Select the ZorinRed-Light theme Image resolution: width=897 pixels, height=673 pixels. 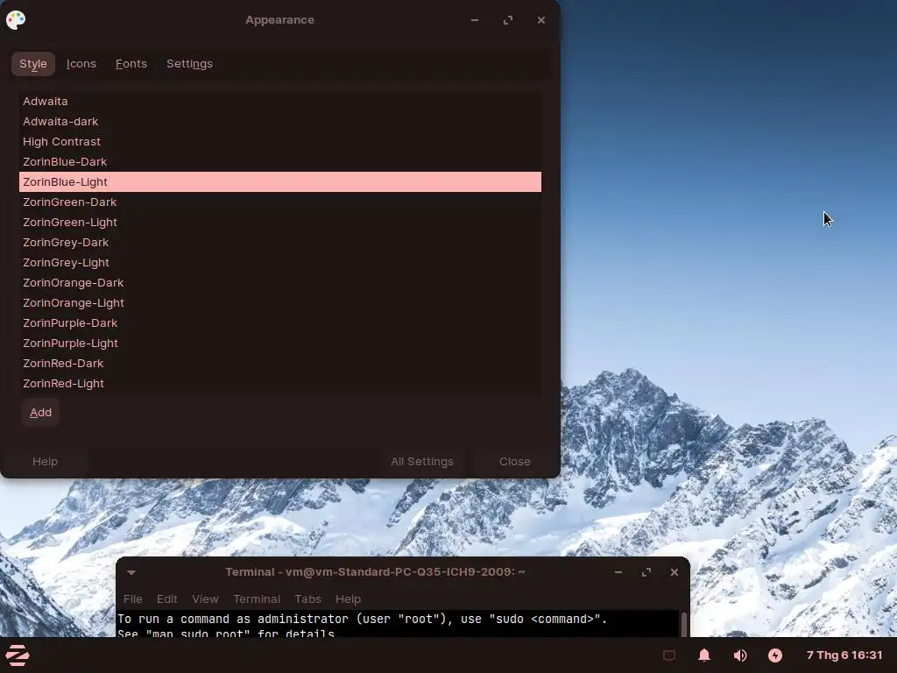280,384
